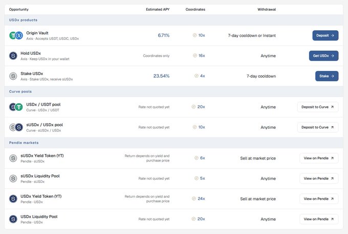The height and width of the screenshot is (234, 348).
Task: Click return note in sUSDx Yield Token row
Action: [147, 158]
